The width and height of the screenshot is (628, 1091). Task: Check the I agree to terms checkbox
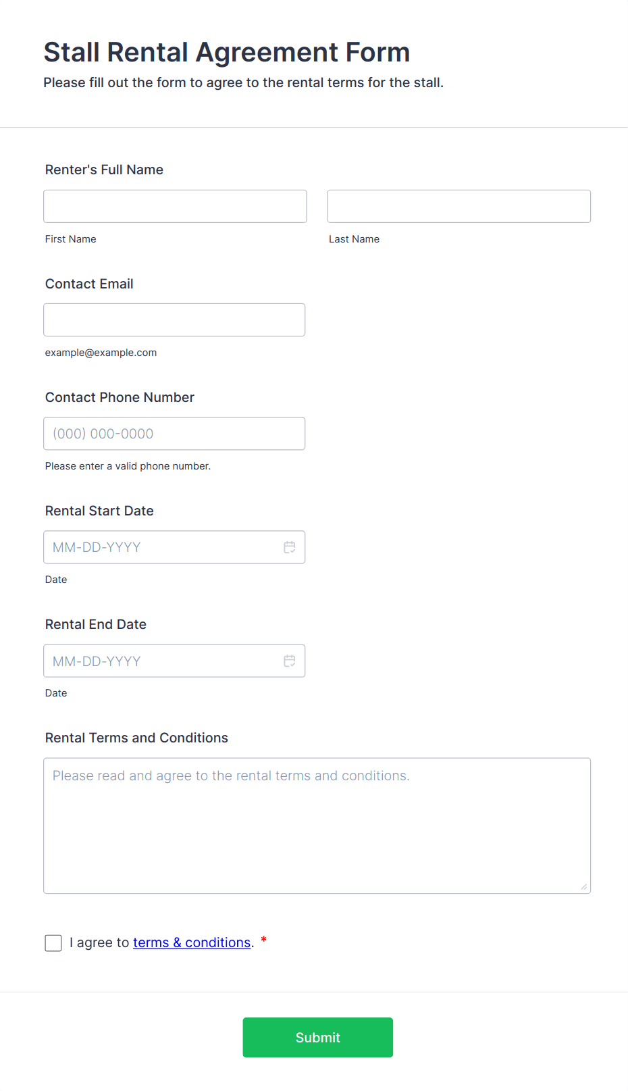coord(53,943)
